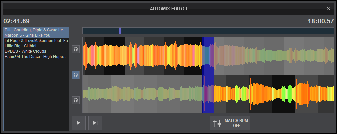The width and height of the screenshot is (337, 134).
Task: Click the upper track's colored waveform
Action: tap(141, 55)
